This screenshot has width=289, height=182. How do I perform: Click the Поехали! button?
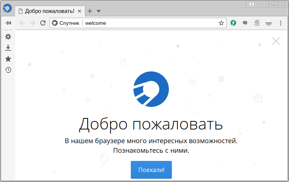click(x=151, y=170)
